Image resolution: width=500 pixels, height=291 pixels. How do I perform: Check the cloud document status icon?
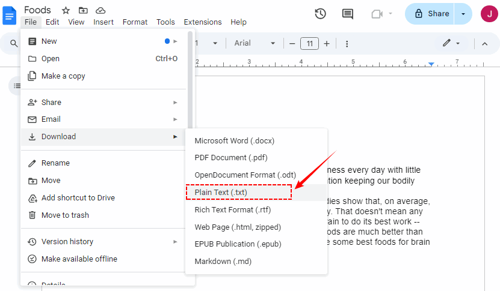[100, 10]
